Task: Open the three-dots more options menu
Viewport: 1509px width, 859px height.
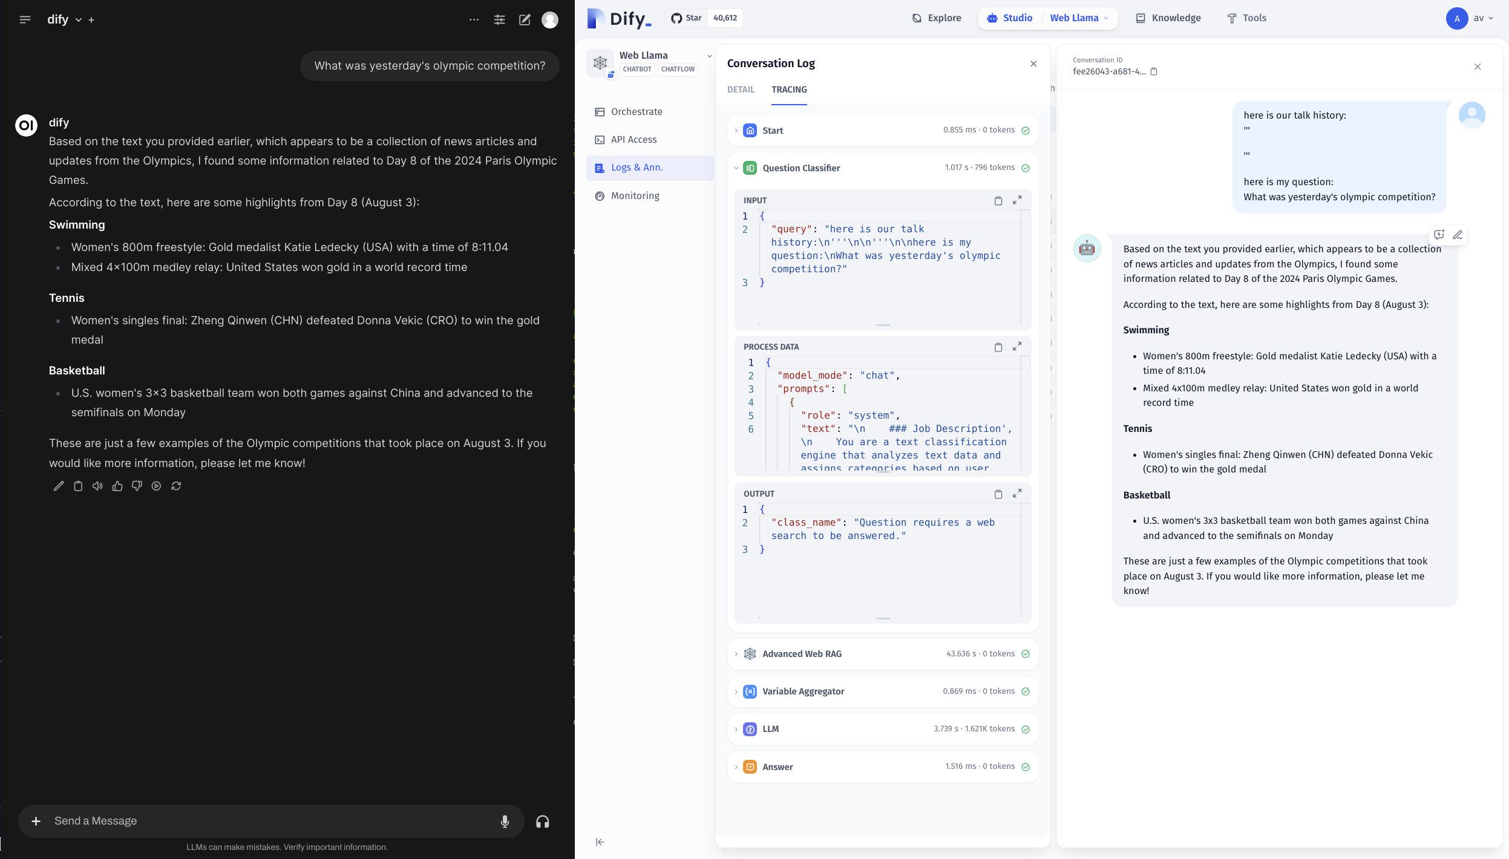Action: 474,19
